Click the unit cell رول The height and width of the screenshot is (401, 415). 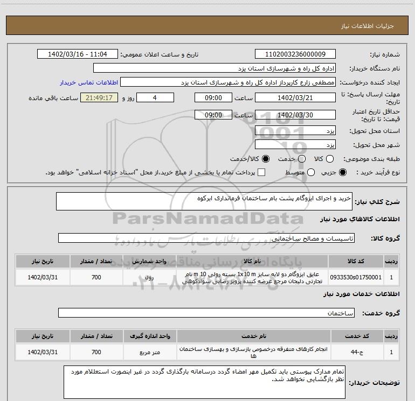(149, 277)
